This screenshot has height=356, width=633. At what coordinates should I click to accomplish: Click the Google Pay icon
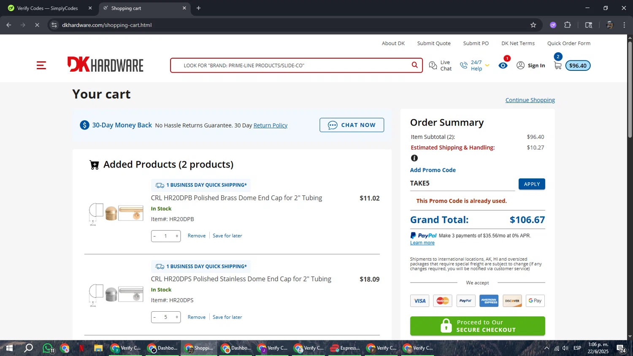coord(535,301)
